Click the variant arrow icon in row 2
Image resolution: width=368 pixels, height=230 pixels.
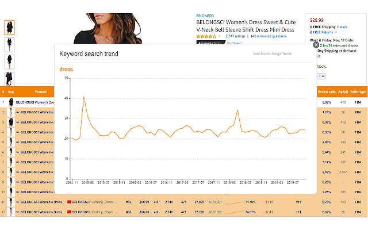pos(17,112)
